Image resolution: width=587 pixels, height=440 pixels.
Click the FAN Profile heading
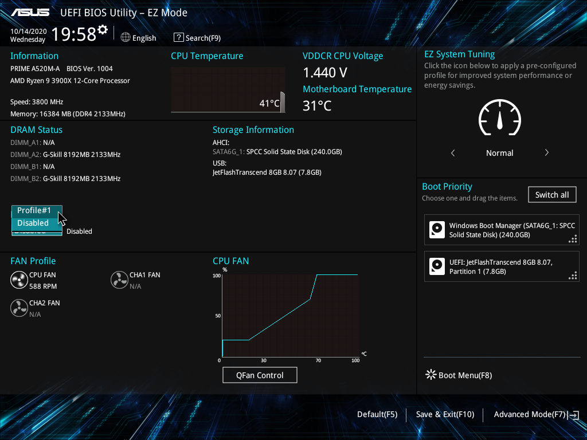tap(33, 261)
